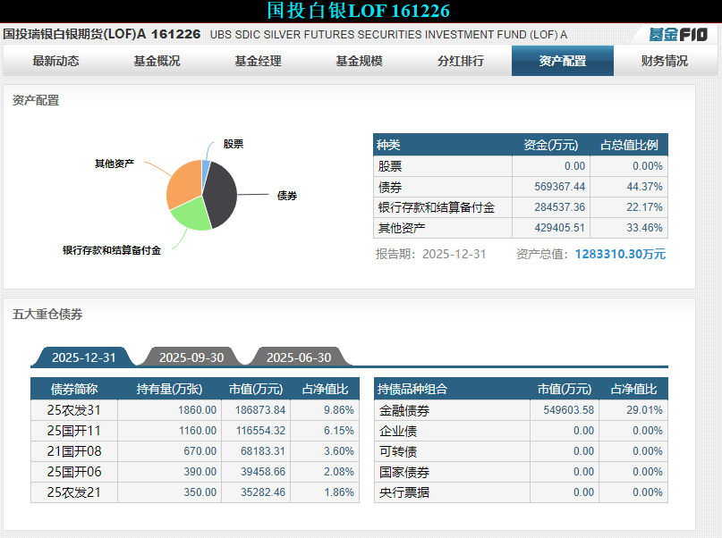Switch to 2025-06-30 report date tab
This screenshot has height=538, width=722.
click(299, 357)
